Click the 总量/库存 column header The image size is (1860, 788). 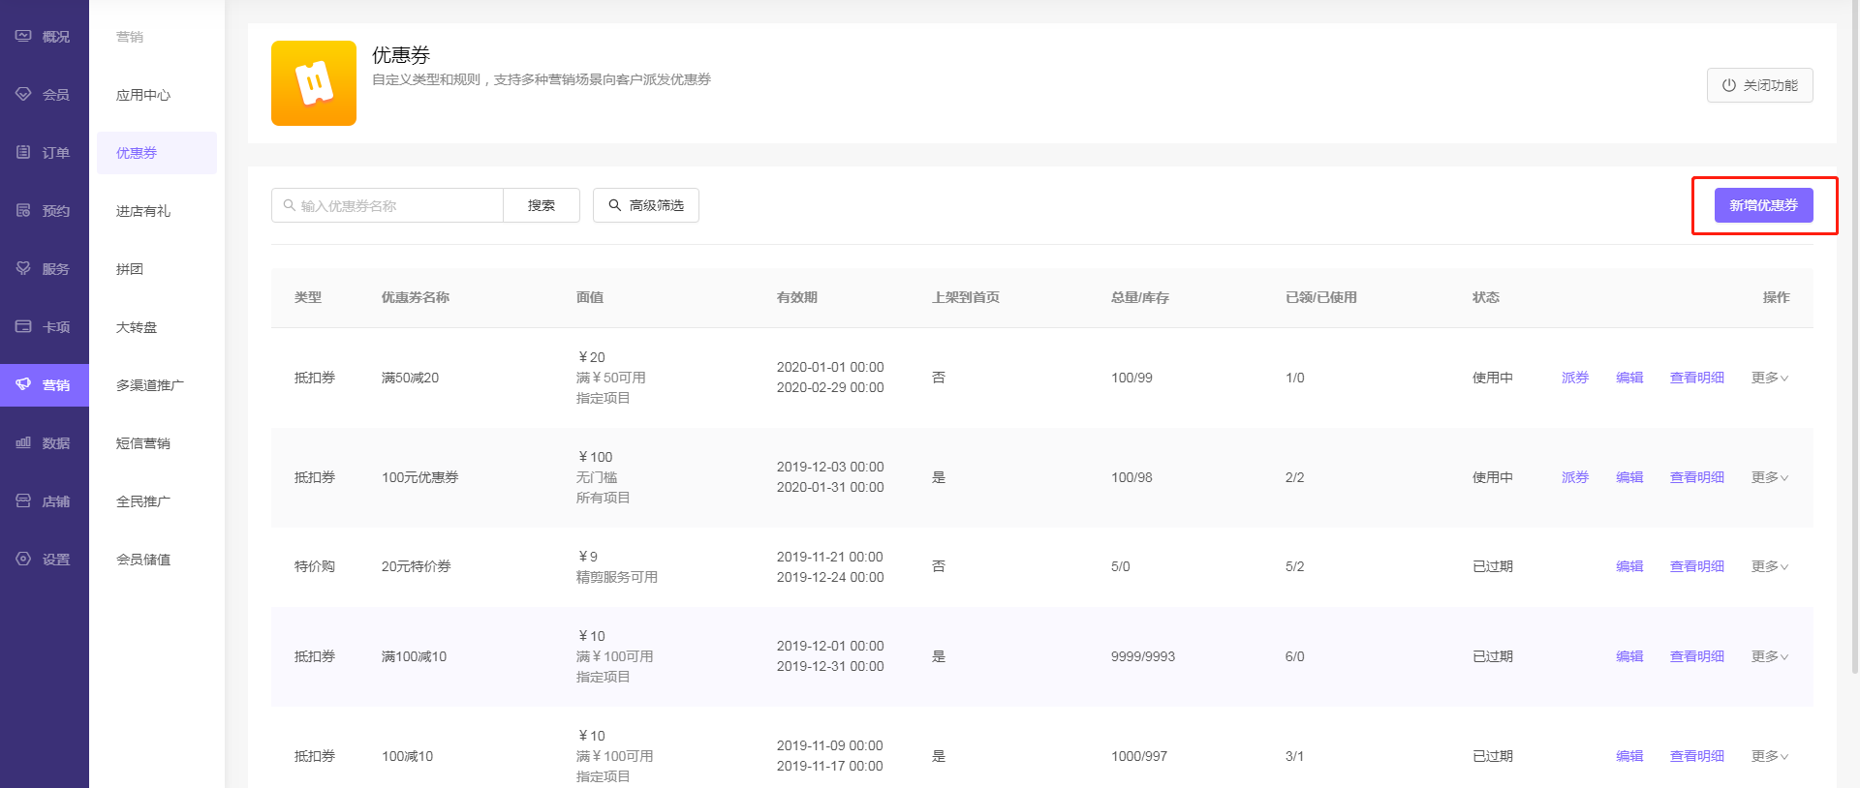click(1140, 297)
